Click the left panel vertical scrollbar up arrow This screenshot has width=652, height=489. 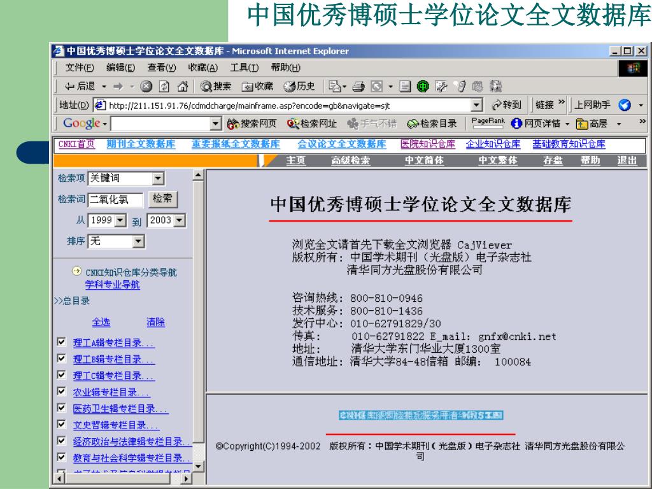coord(199,175)
